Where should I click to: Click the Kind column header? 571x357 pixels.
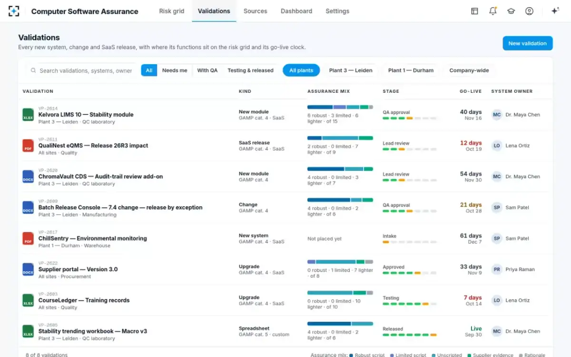tap(245, 91)
